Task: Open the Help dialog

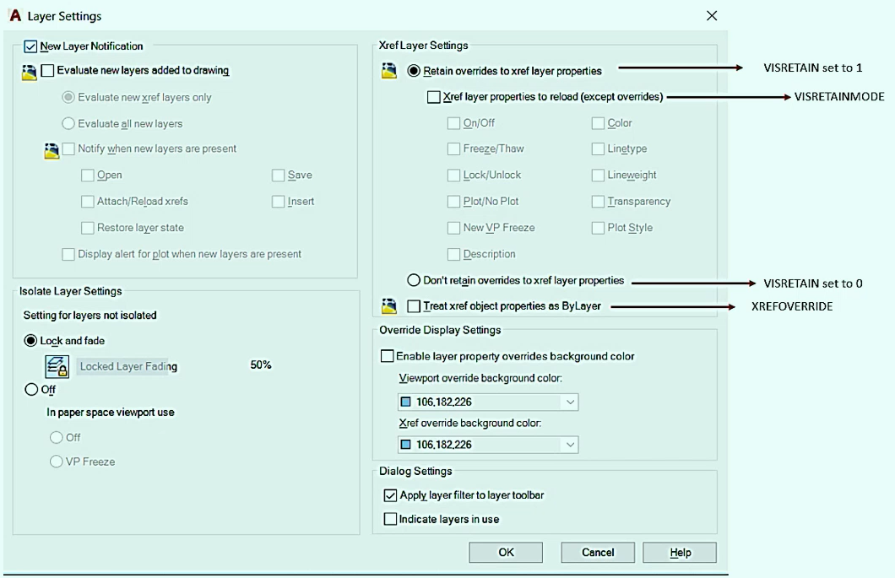Action: [679, 552]
